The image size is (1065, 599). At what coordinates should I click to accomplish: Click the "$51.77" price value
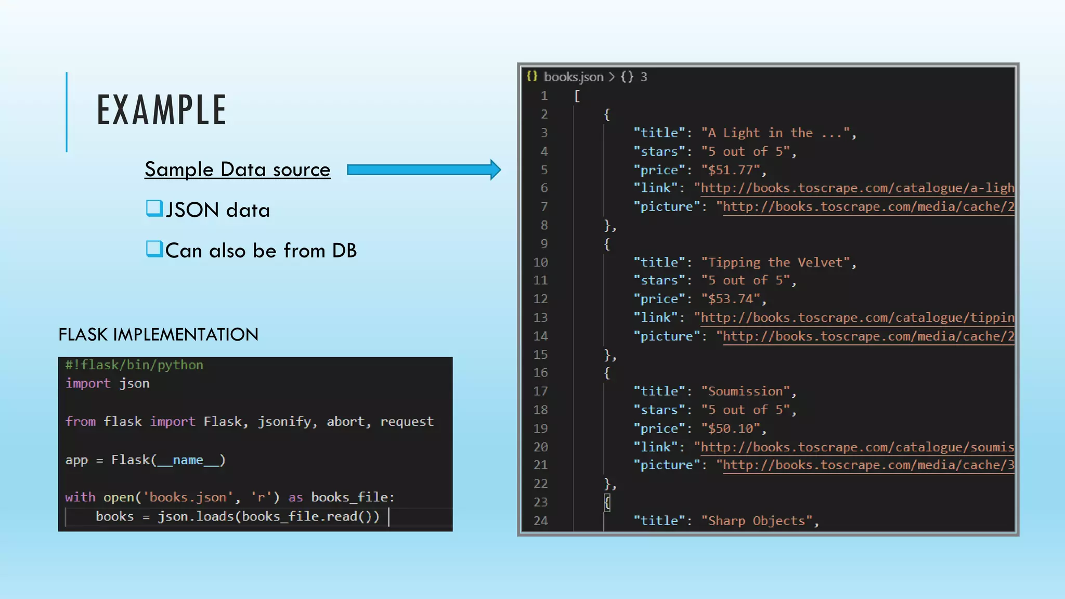point(730,170)
